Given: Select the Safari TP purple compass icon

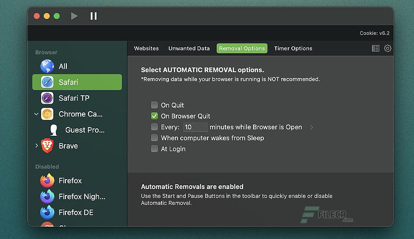Looking at the screenshot, I should click(x=47, y=98).
